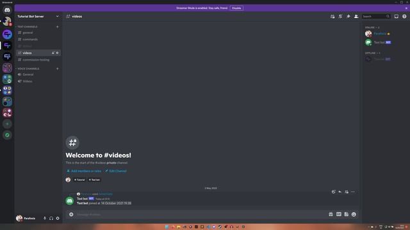
Task: Click the message attachment plus button
Action: (x=71, y=215)
